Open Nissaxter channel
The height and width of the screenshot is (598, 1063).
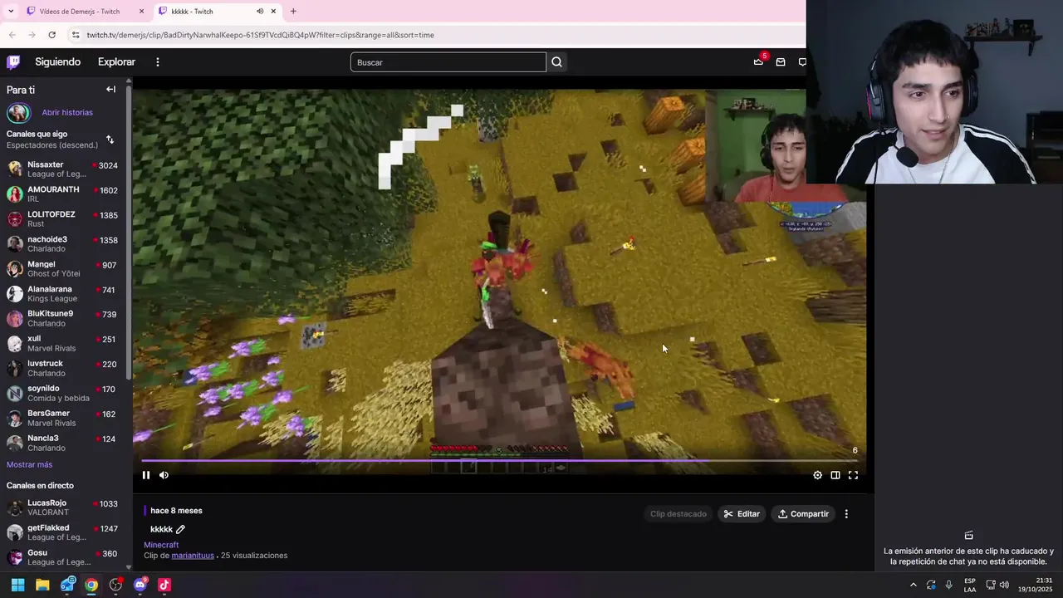[x=63, y=169]
